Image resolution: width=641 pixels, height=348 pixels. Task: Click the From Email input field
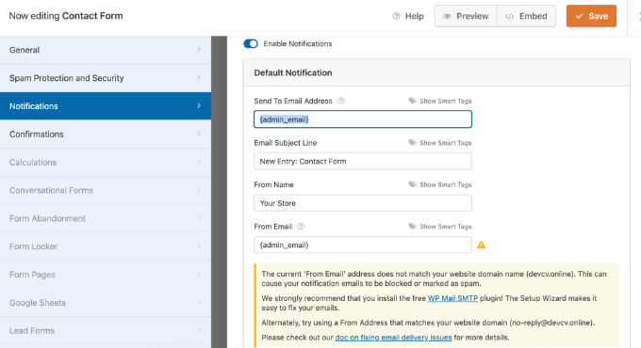pos(363,245)
